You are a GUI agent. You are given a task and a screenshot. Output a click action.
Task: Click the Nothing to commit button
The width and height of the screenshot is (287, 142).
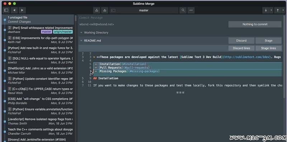pyautogui.click(x=255, y=24)
